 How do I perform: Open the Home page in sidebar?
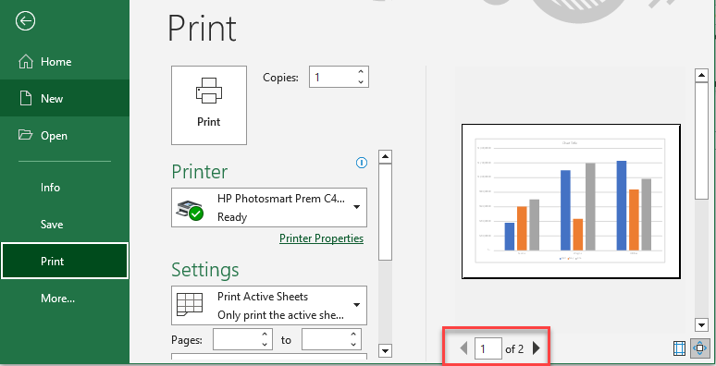pyautogui.click(x=65, y=62)
